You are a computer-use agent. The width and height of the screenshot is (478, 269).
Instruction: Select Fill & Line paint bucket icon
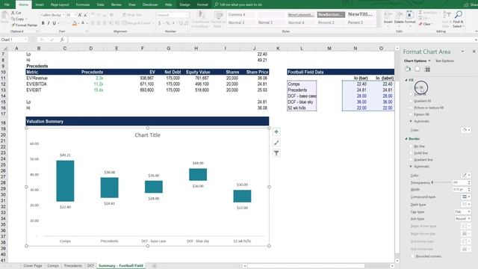tap(408, 69)
